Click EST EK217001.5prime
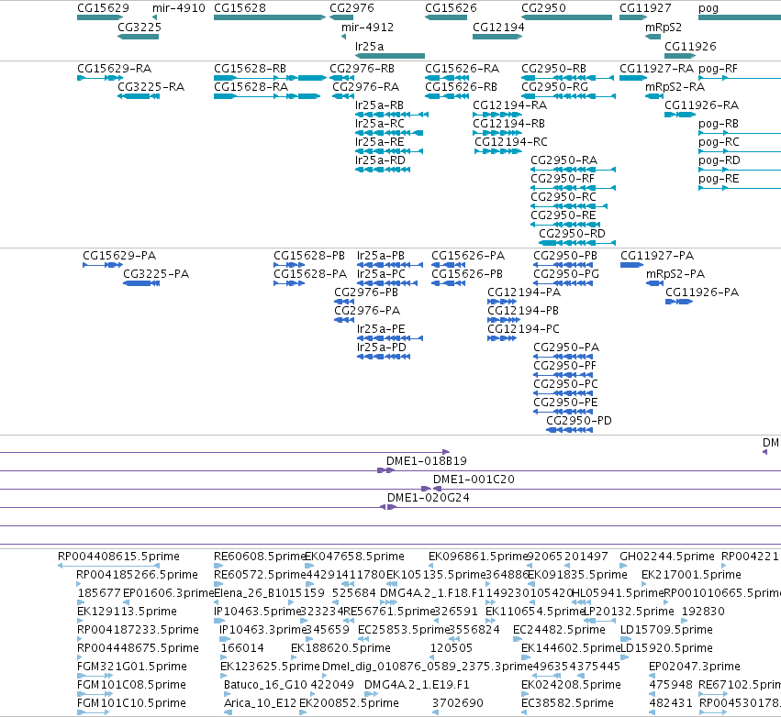Screen dimensions: 781x717 pos(691,575)
